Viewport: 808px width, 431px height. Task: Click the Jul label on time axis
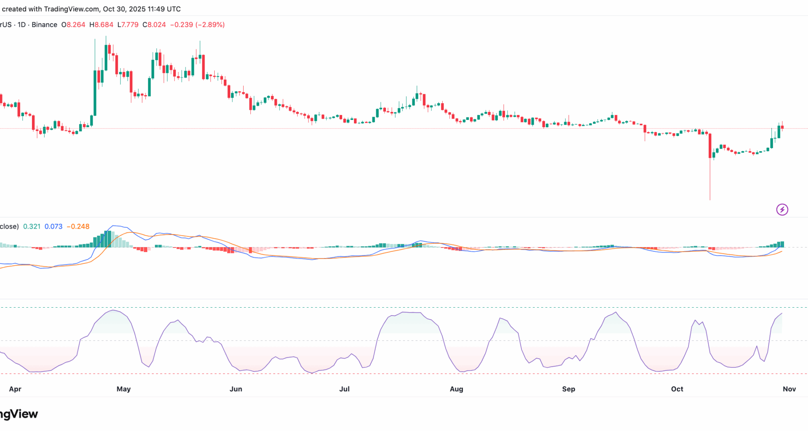[x=344, y=389]
